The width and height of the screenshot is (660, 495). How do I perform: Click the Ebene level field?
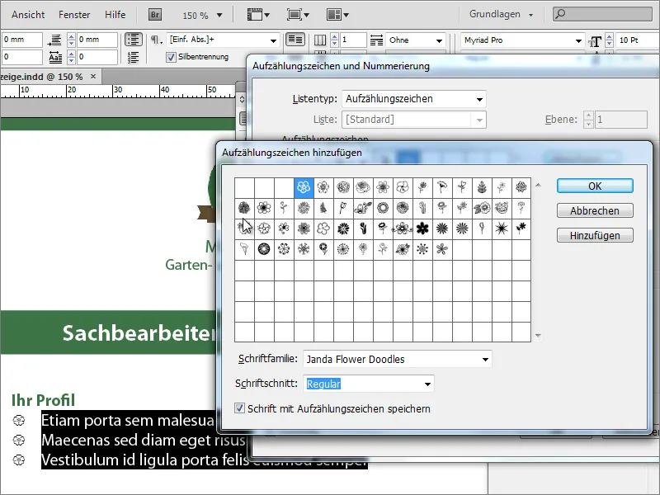(x=620, y=120)
